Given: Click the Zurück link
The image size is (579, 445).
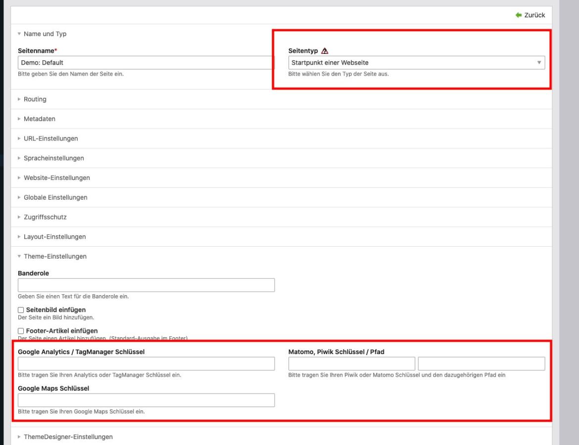Looking at the screenshot, I should pyautogui.click(x=534, y=15).
